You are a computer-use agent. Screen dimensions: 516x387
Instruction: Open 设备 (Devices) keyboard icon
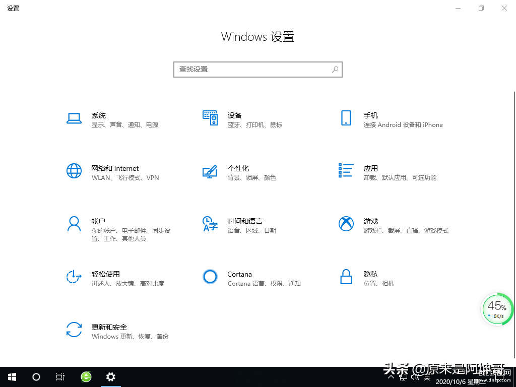[210, 118]
